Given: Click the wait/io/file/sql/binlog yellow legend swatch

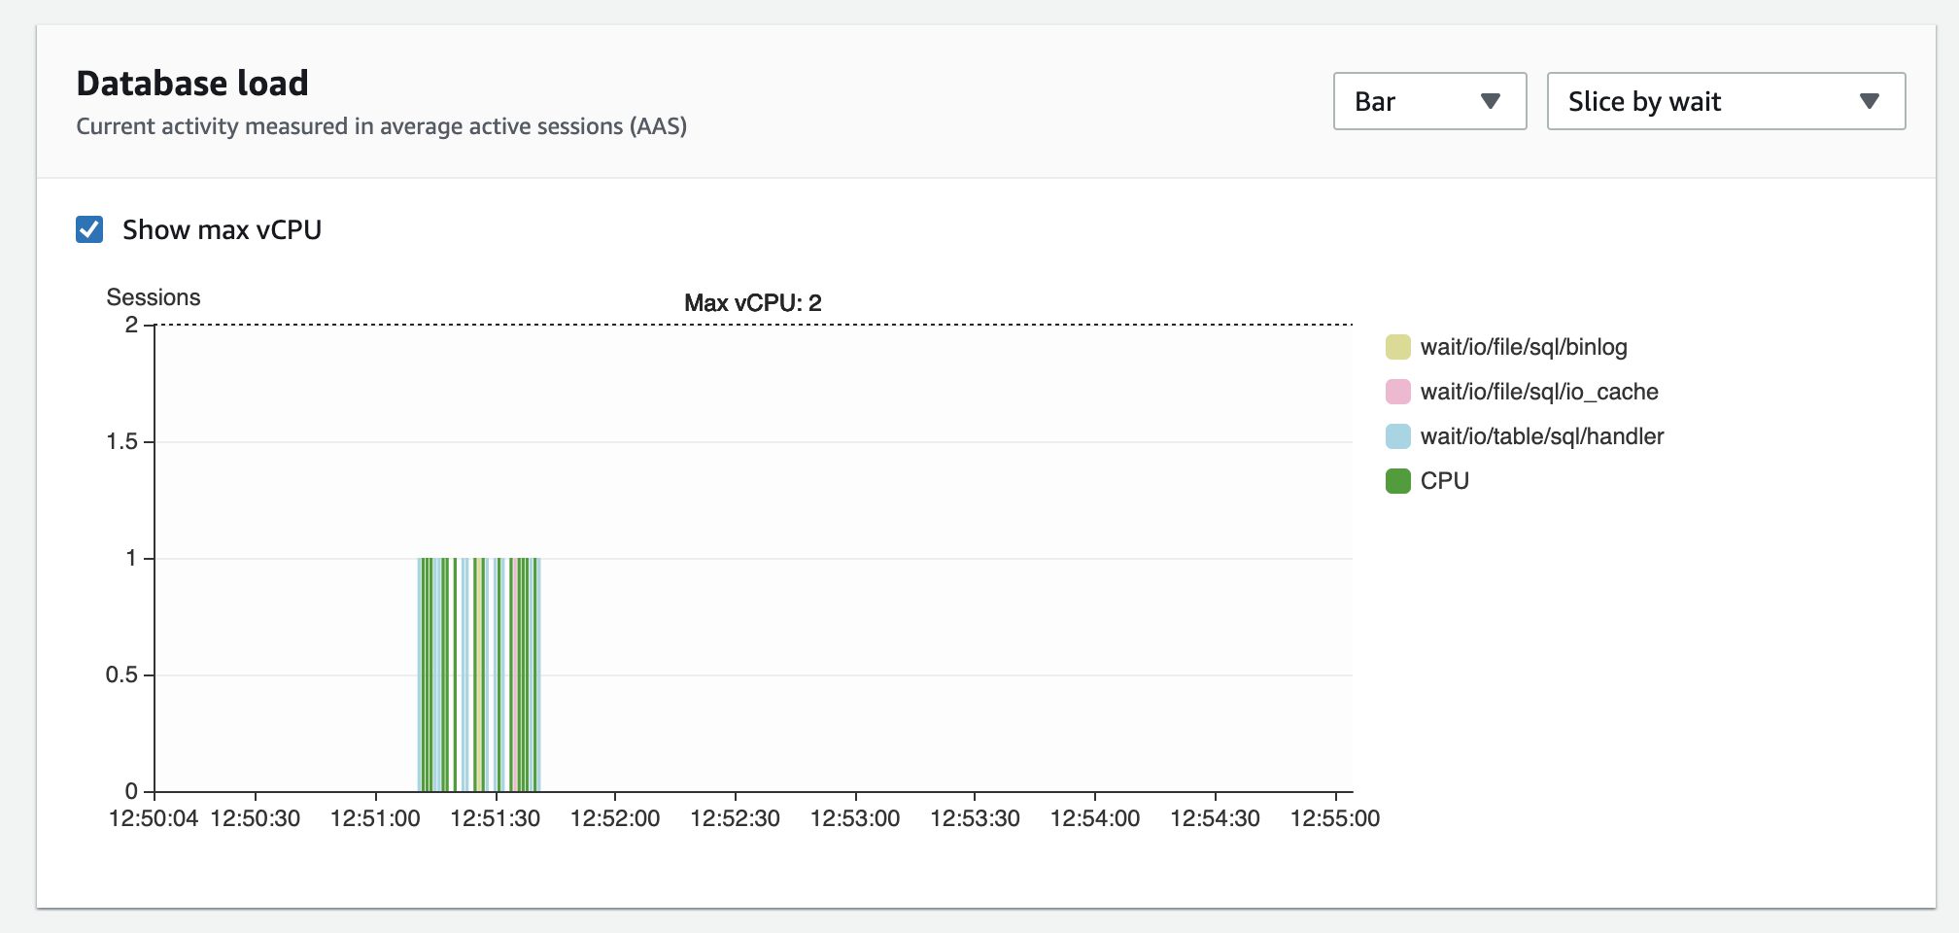Looking at the screenshot, I should tap(1397, 347).
